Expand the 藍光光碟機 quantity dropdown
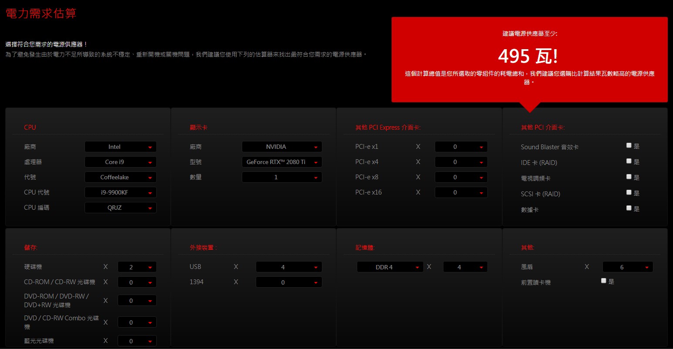The height and width of the screenshot is (349, 673). tap(137, 341)
